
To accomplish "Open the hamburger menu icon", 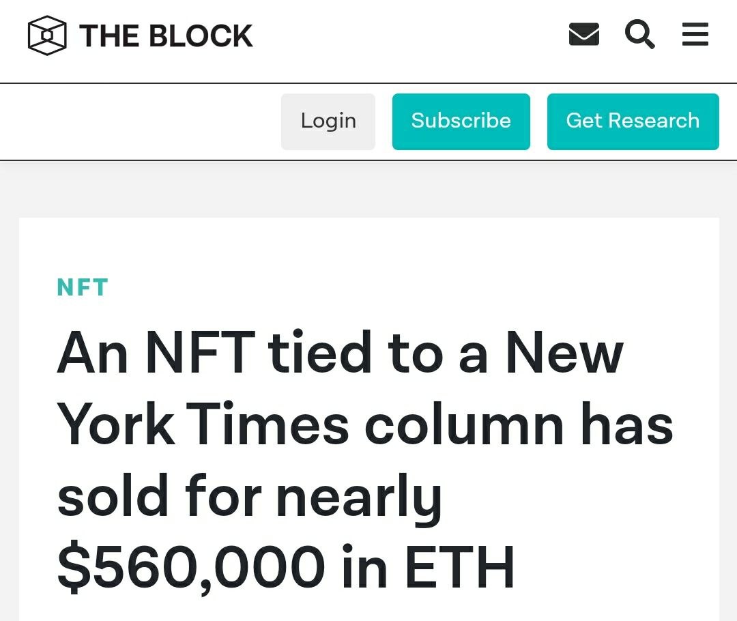I will point(695,34).
